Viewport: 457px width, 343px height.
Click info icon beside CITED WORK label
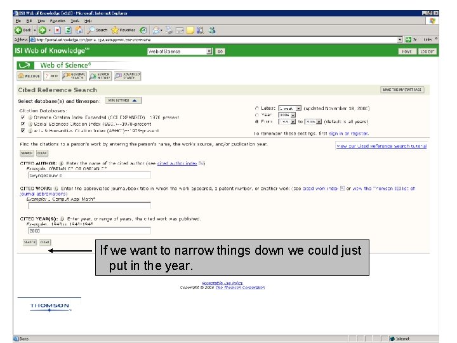56,189
